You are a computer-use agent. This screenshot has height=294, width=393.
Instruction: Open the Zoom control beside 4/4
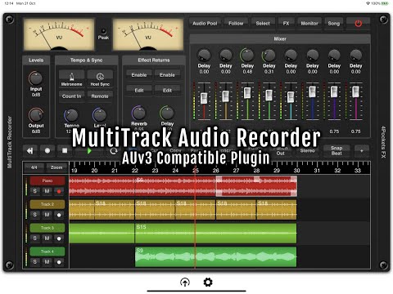pos(56,167)
